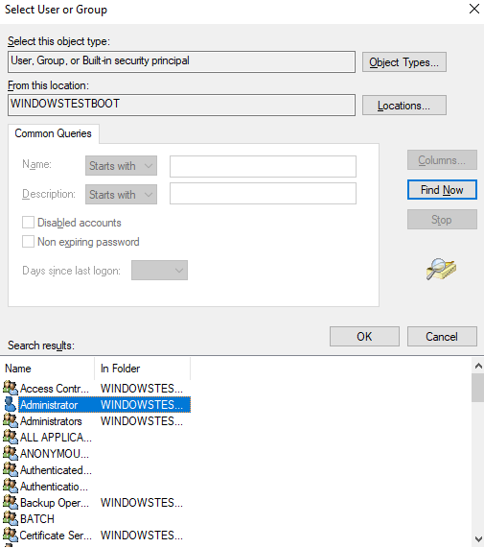Open the Description Starts with dropdown
The width and height of the screenshot is (484, 548).
121,194
